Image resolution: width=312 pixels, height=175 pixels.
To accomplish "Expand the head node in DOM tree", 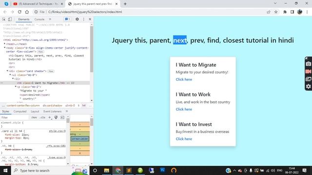I will click(5, 44).
